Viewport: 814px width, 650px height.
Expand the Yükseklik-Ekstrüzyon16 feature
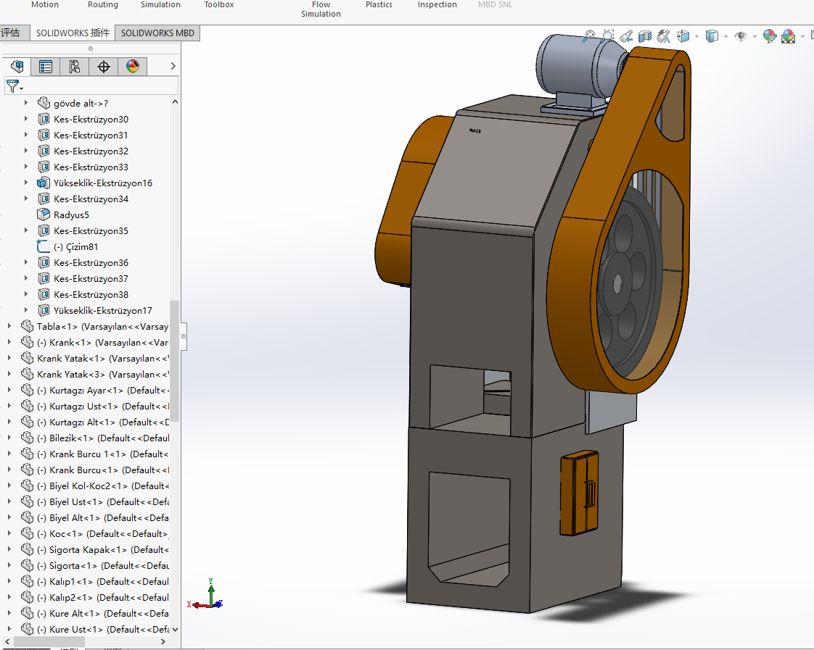(26, 183)
